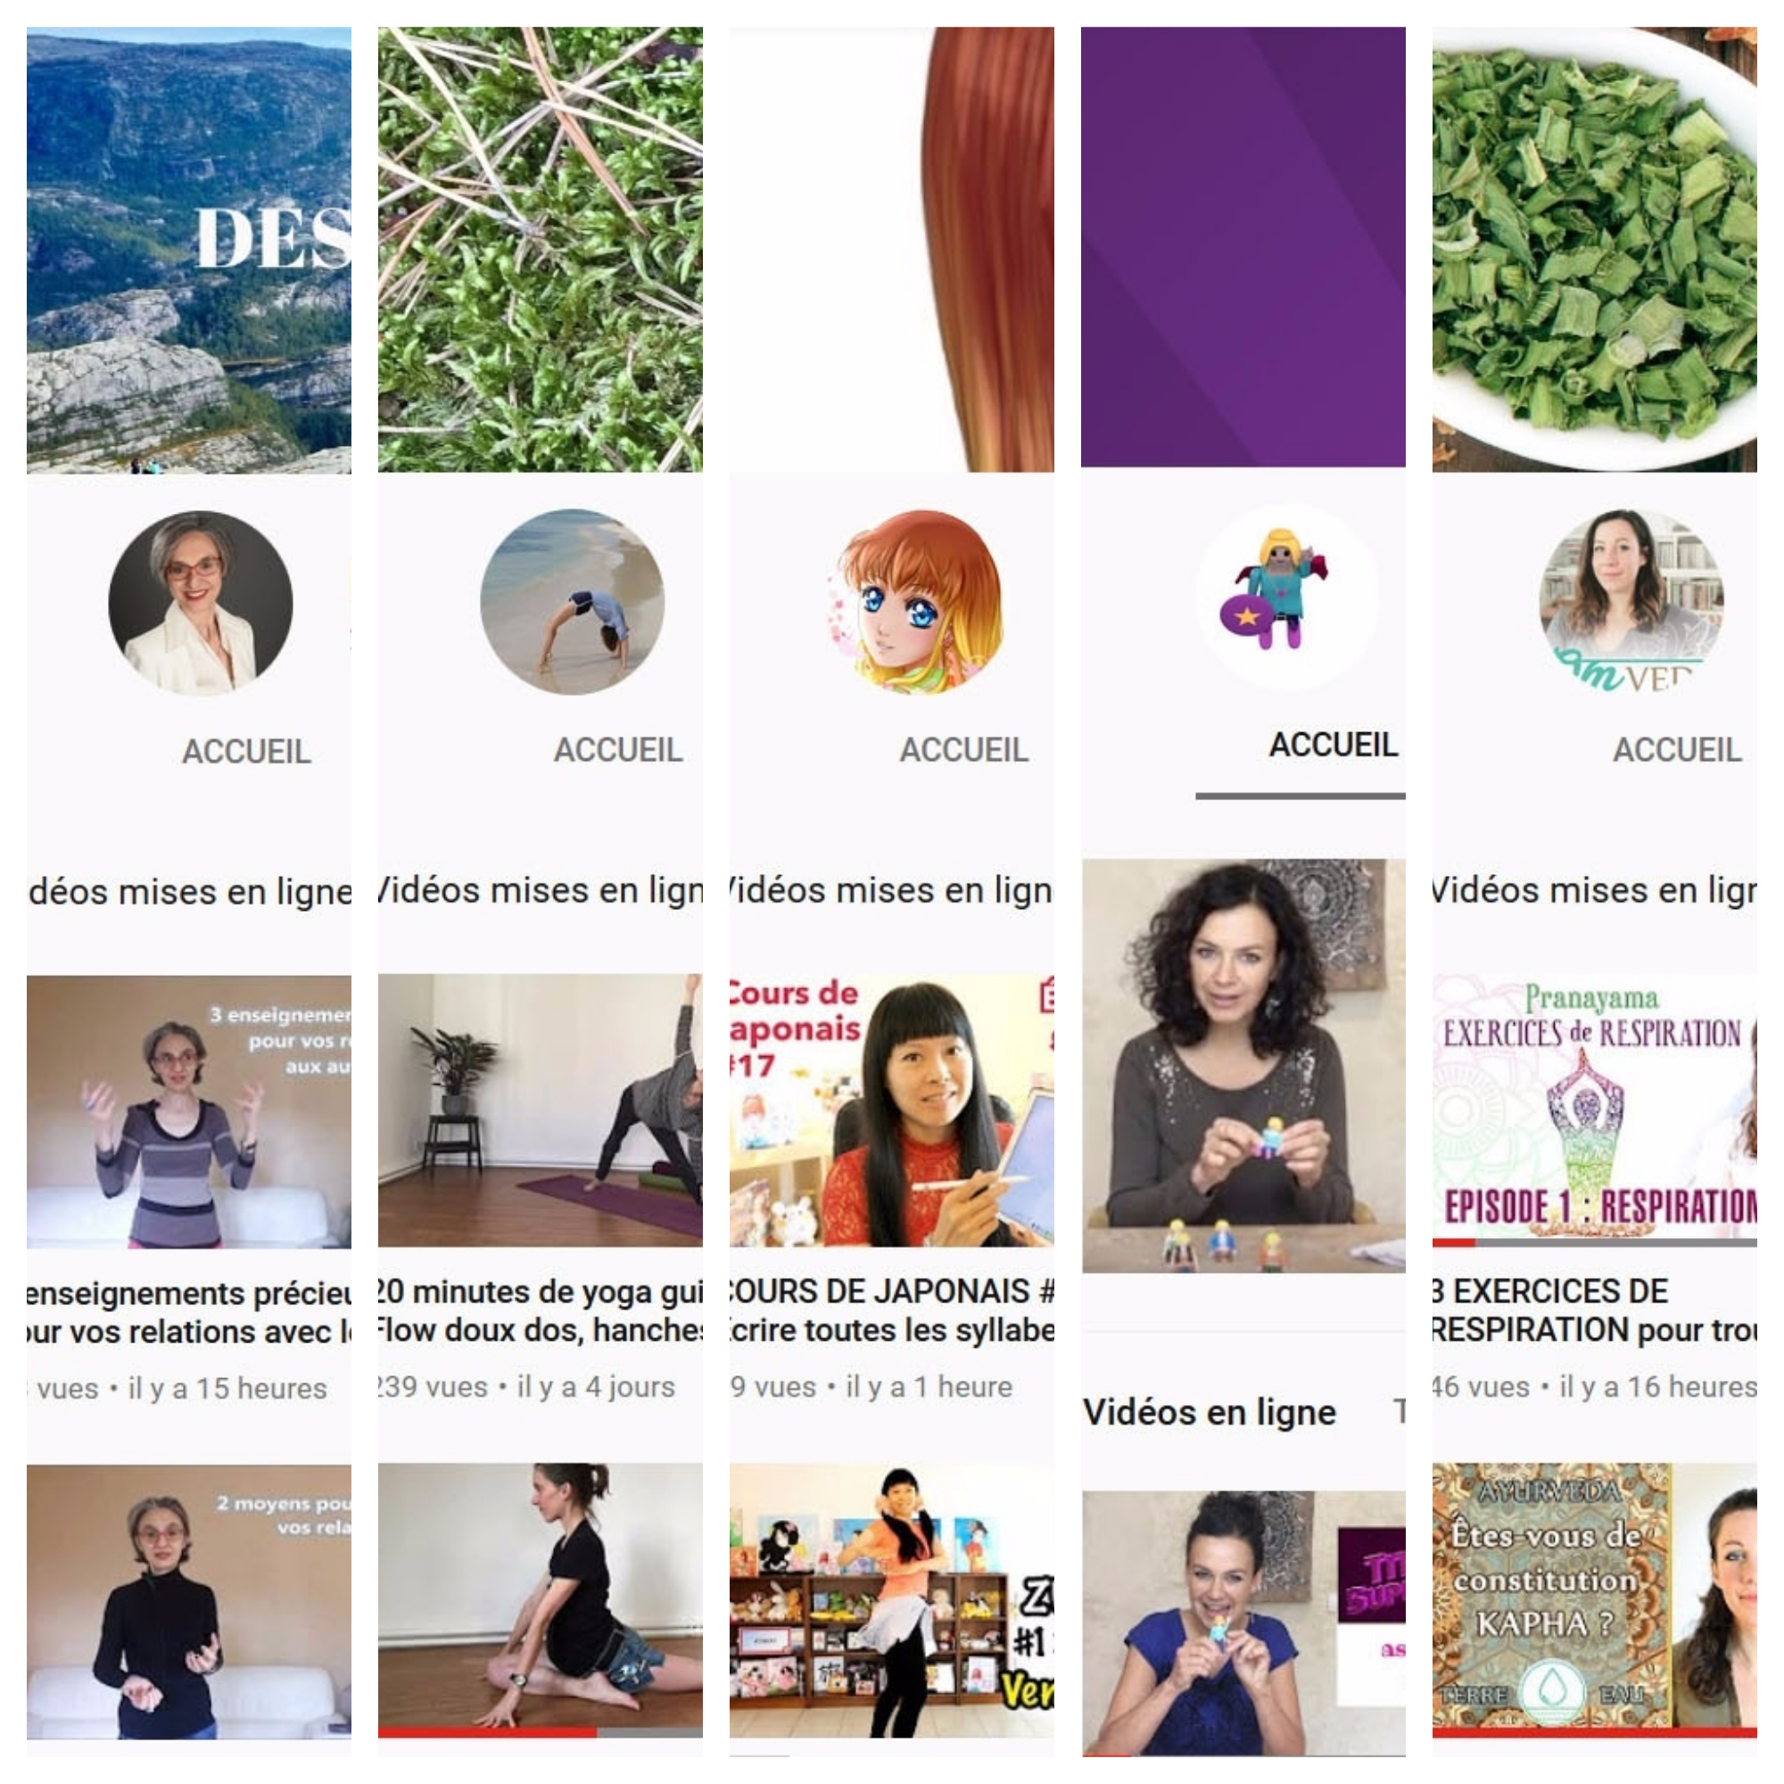Screen dimensions: 1784x1784
Task: Play the 2 moyens black turtleneck video thumbnail
Action: pyautogui.click(x=189, y=1602)
